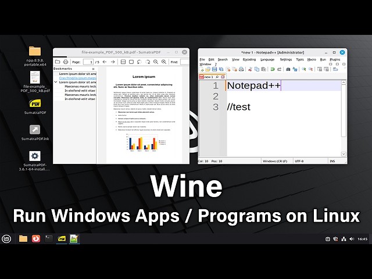
Task: Click the Copy icon in Notepad++ toolbar
Action: 257,69
